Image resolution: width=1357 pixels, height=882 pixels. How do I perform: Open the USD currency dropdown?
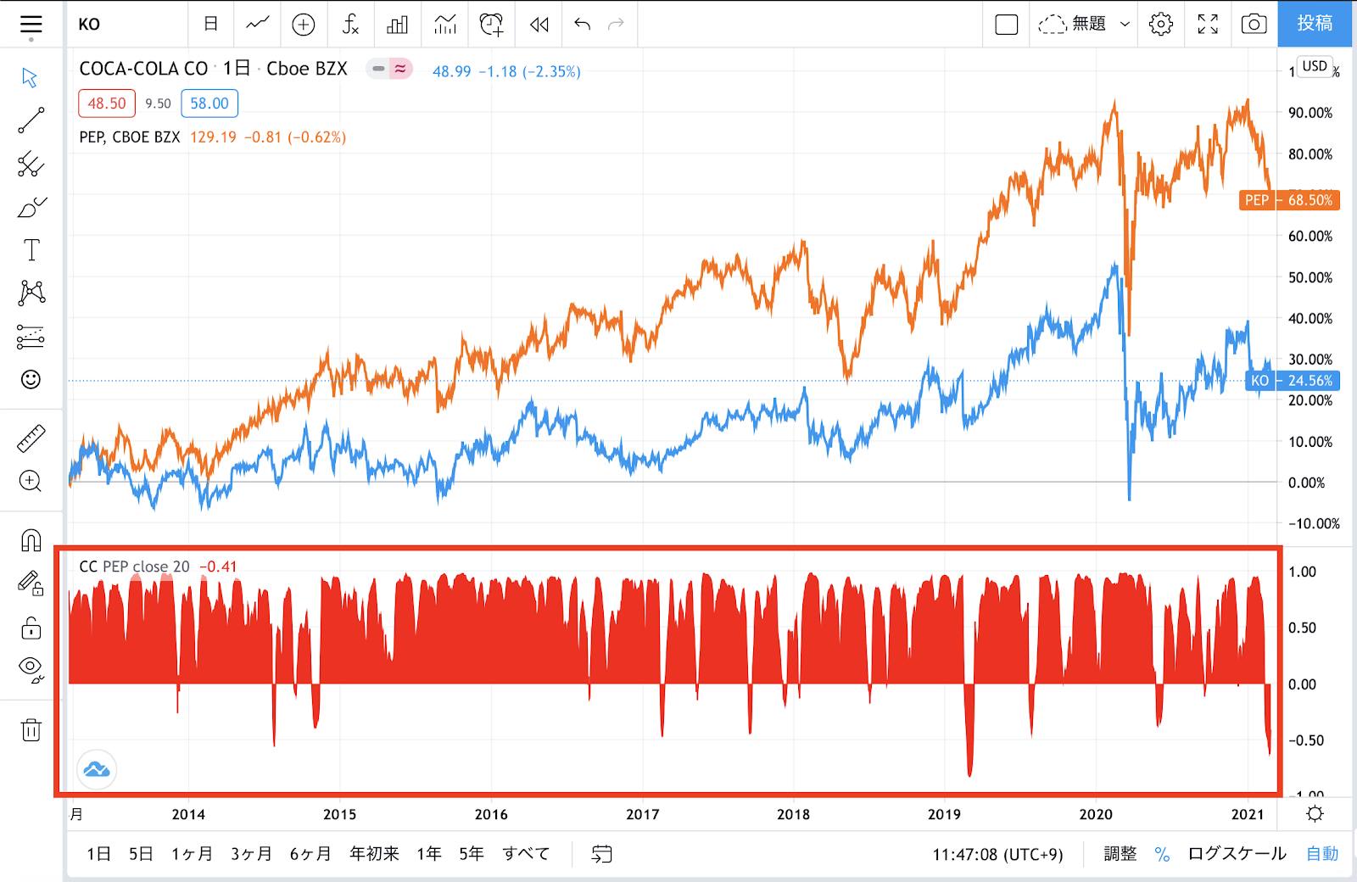[1315, 66]
